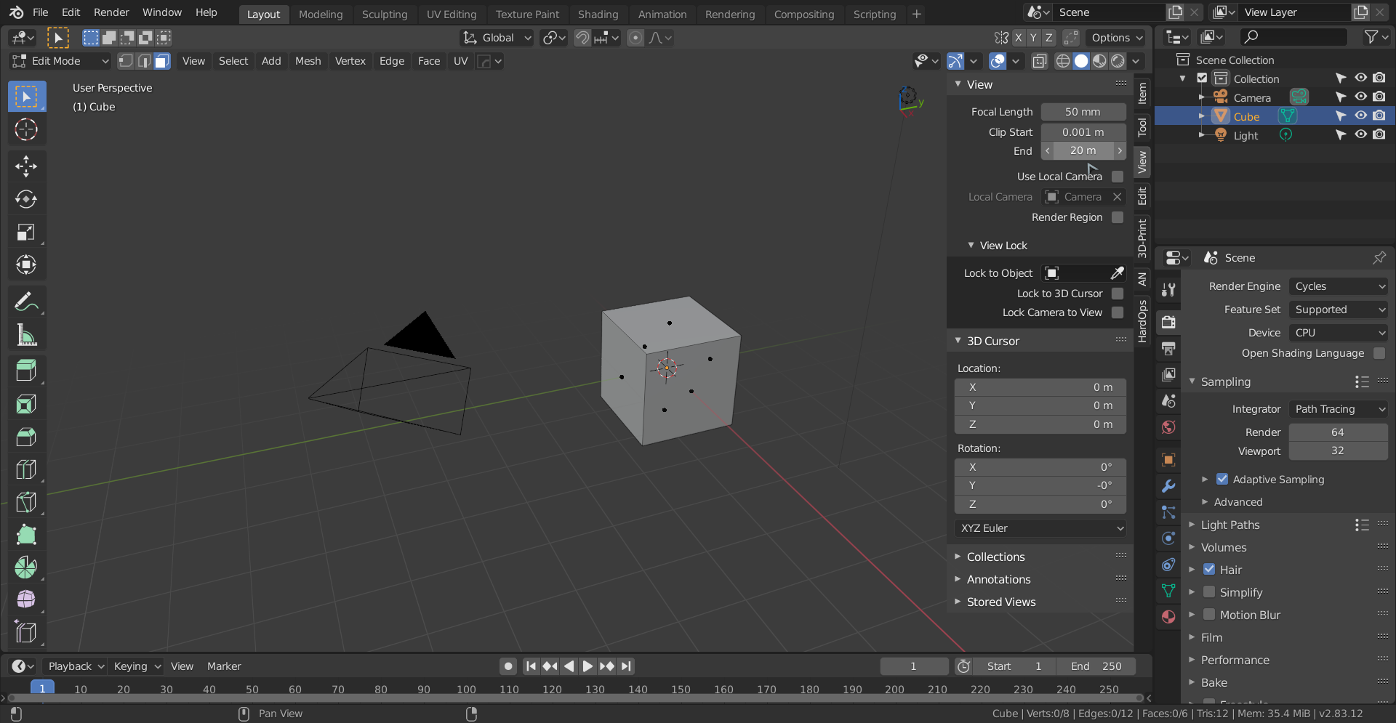
Task: Adjust the Render samples field
Action: pyautogui.click(x=1339, y=432)
